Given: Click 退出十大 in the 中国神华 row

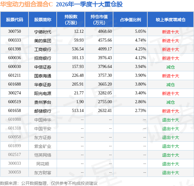Looking at the screenshot, I should pyautogui.click(x=171, y=120).
